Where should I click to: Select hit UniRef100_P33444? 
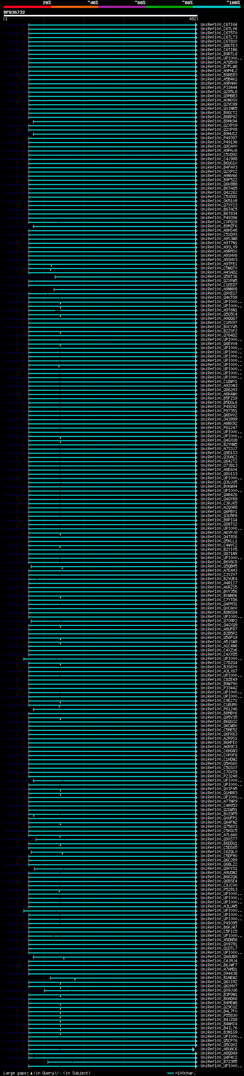[x=219, y=88]
